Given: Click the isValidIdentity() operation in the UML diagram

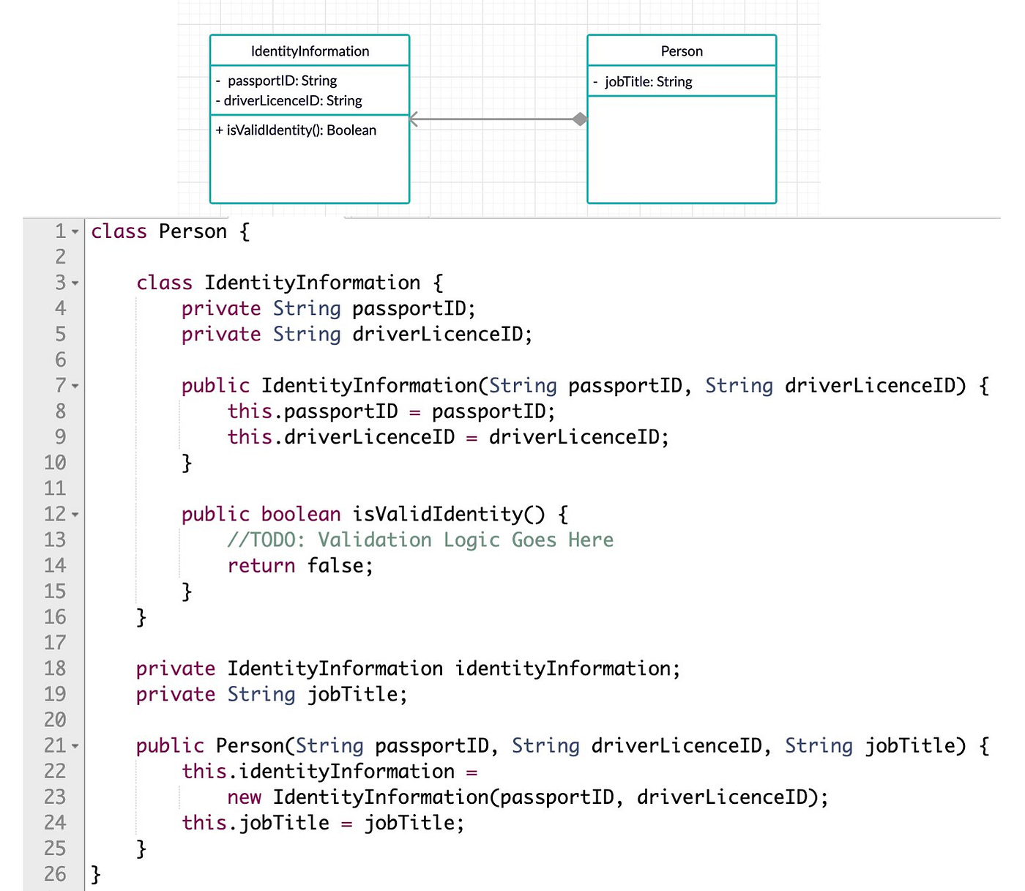Looking at the screenshot, I should click(296, 130).
